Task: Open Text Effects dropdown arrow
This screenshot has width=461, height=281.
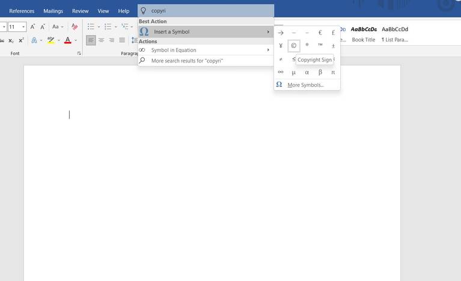Action: [41, 40]
